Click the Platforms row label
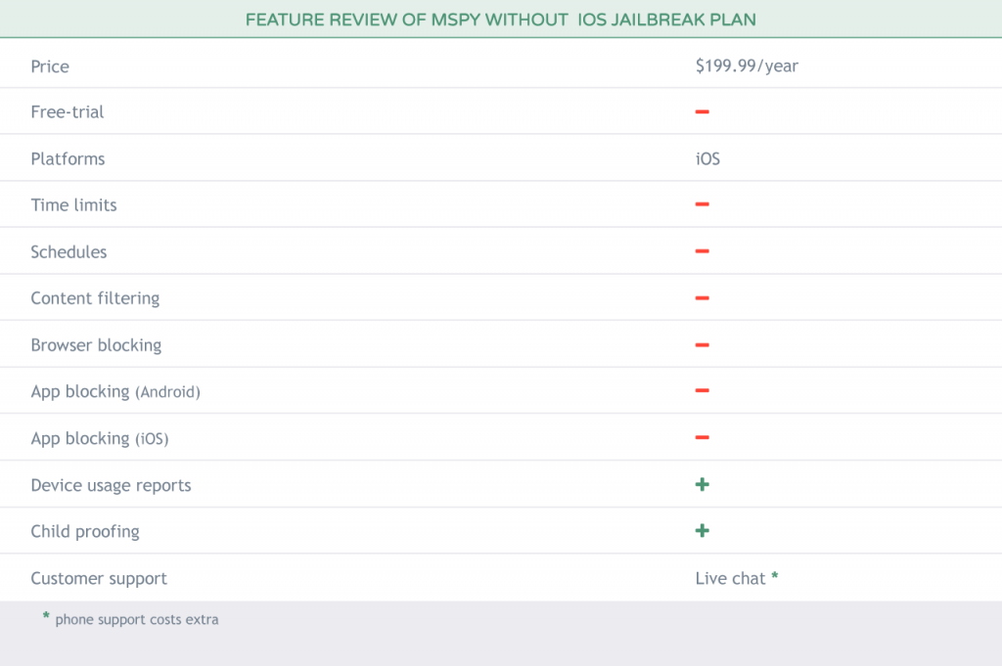The image size is (1002, 666). tap(68, 158)
